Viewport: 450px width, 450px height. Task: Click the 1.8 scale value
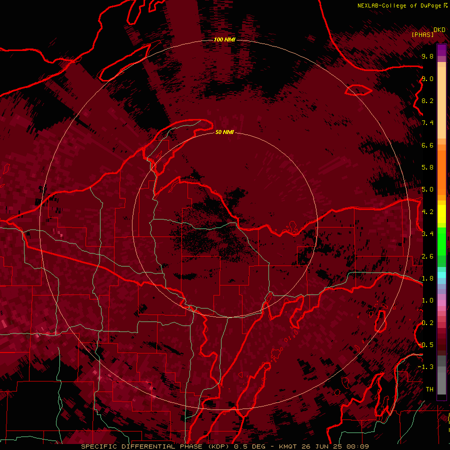pyautogui.click(x=427, y=278)
